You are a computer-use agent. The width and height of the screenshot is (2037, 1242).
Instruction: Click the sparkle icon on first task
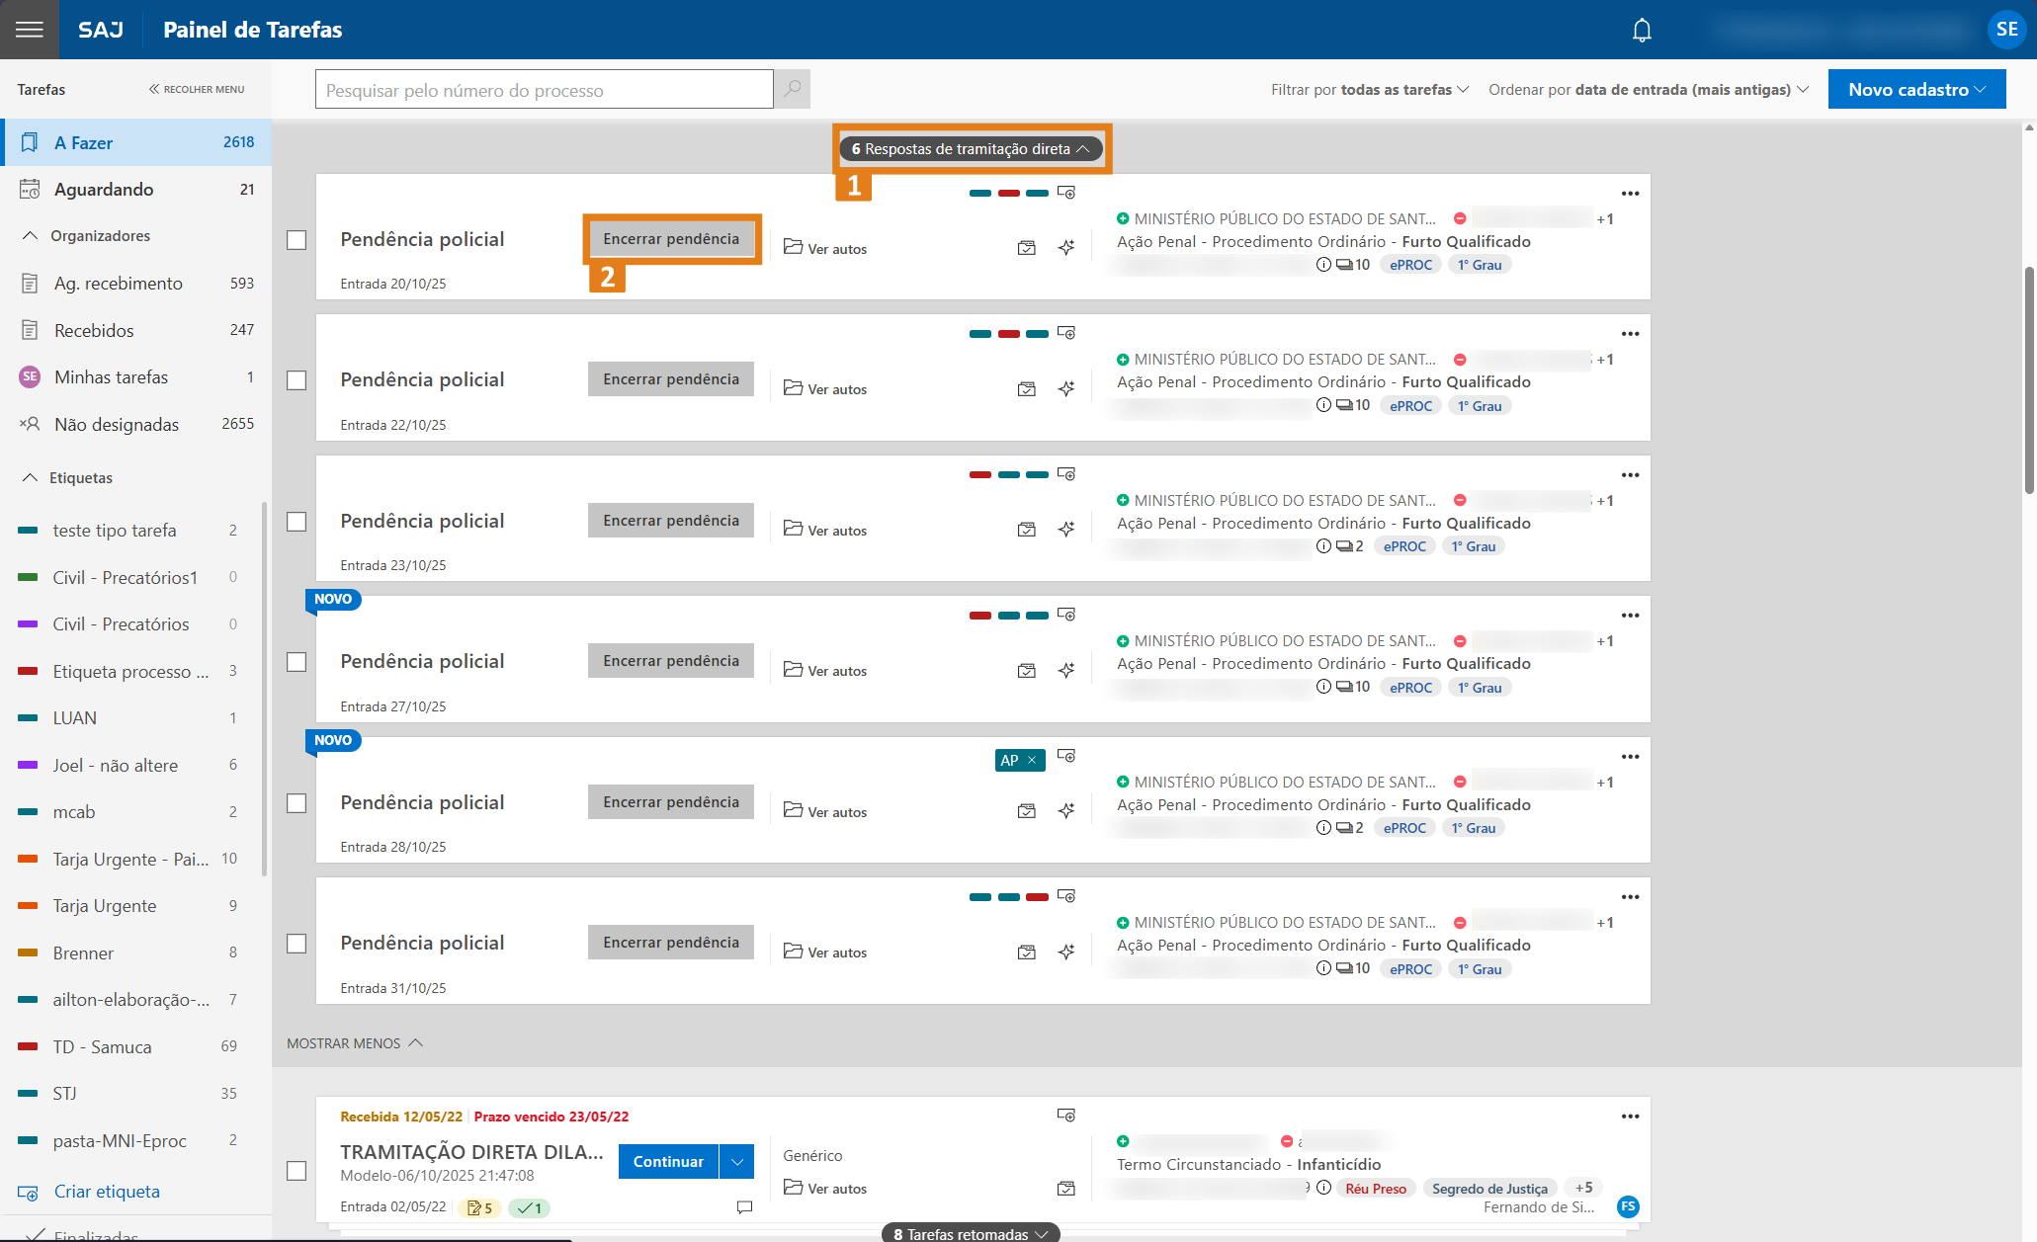pyautogui.click(x=1066, y=248)
